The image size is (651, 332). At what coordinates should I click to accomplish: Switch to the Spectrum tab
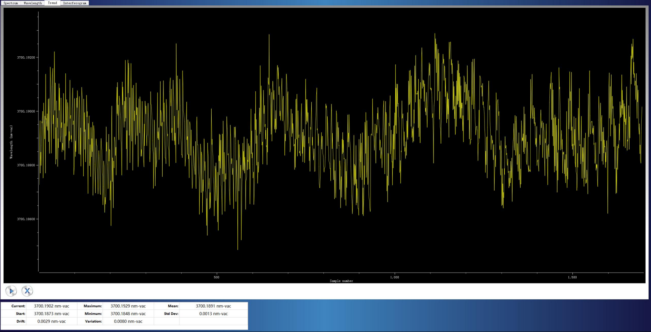[11, 3]
